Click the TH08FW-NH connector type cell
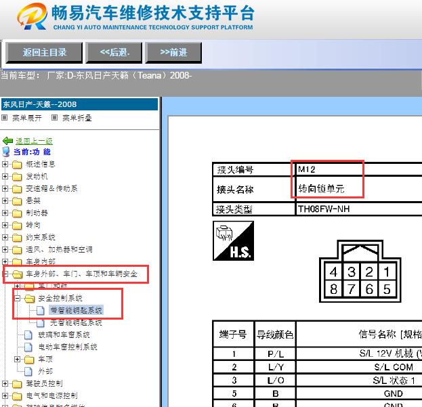This screenshot has width=422, height=407. click(358, 209)
